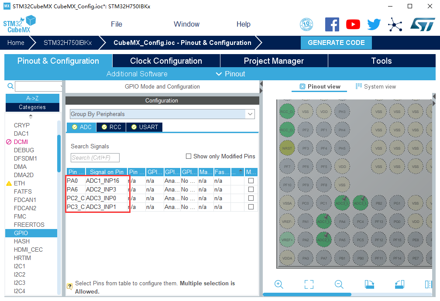Rotate the pinout view clockwise
Screen dimensions: 440x301
pyautogui.click(x=369, y=284)
